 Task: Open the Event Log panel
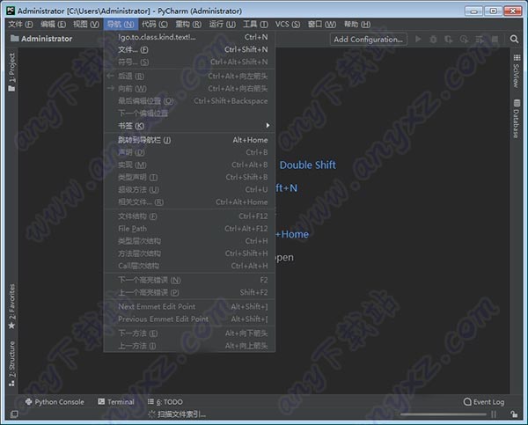pos(483,402)
